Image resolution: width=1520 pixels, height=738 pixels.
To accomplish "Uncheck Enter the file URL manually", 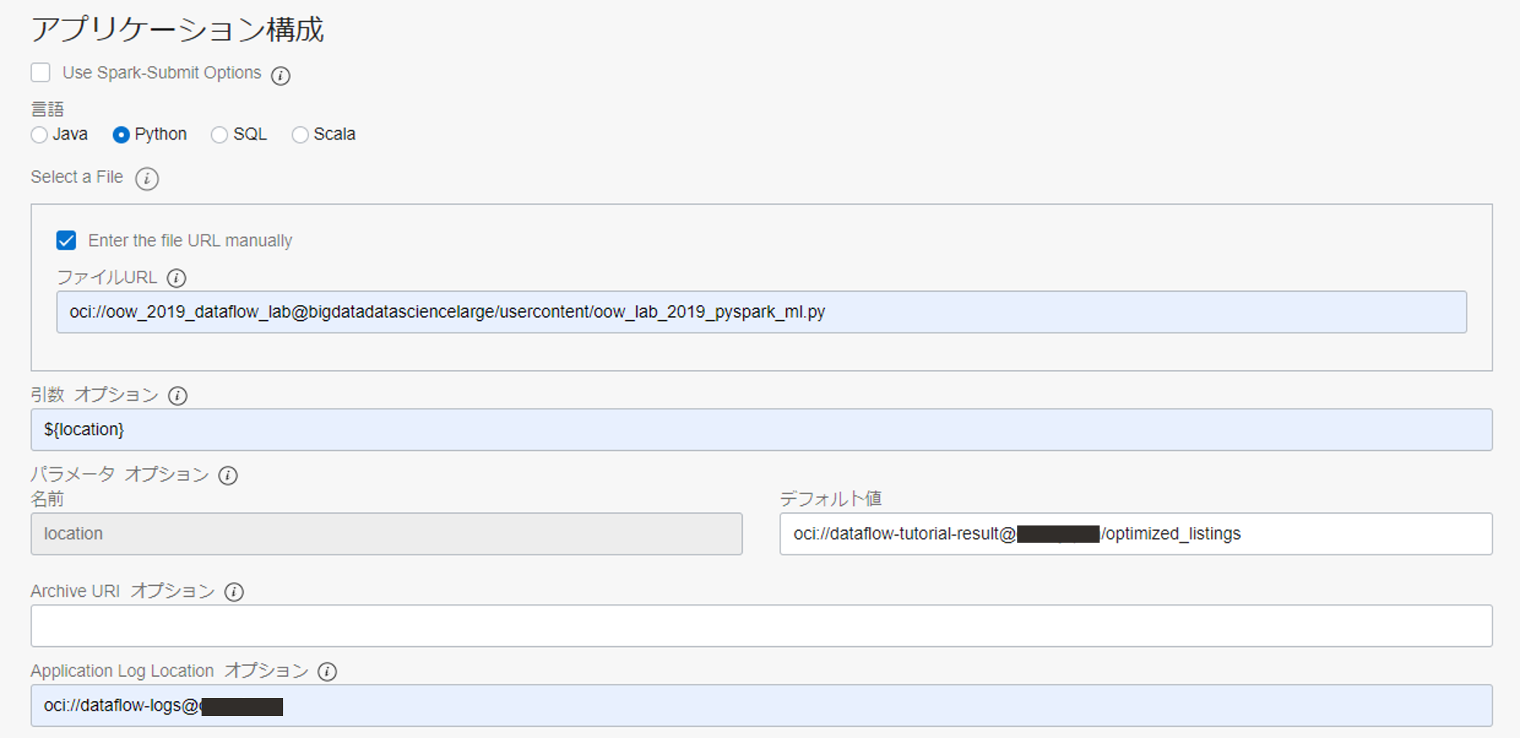I will tap(67, 241).
